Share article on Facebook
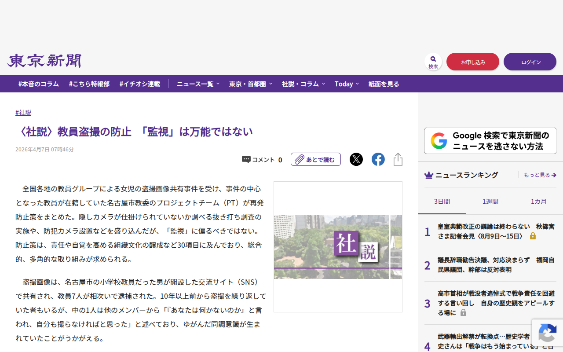The width and height of the screenshot is (563, 352). click(x=378, y=159)
